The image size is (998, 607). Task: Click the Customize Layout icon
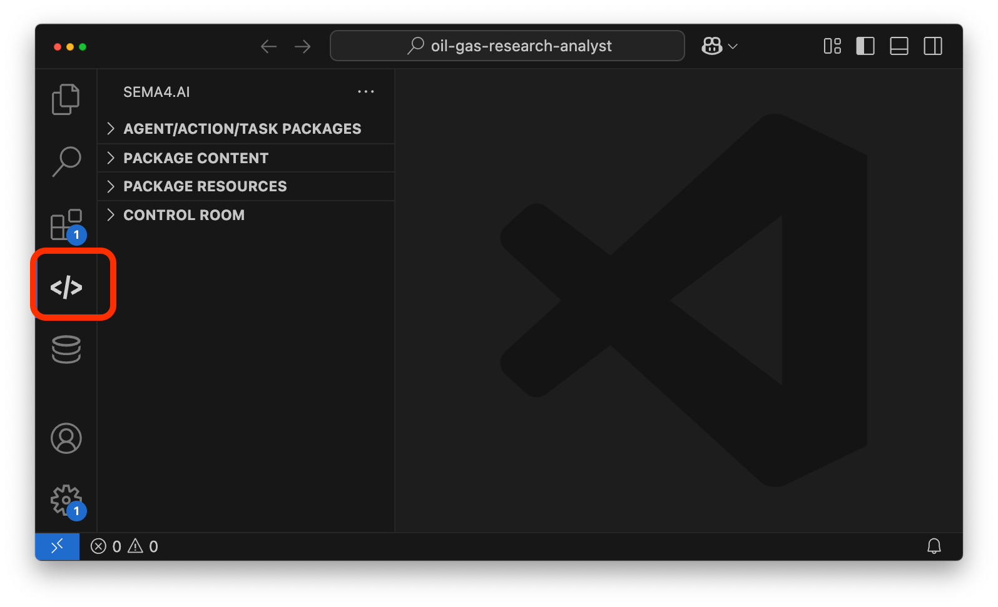click(x=832, y=46)
